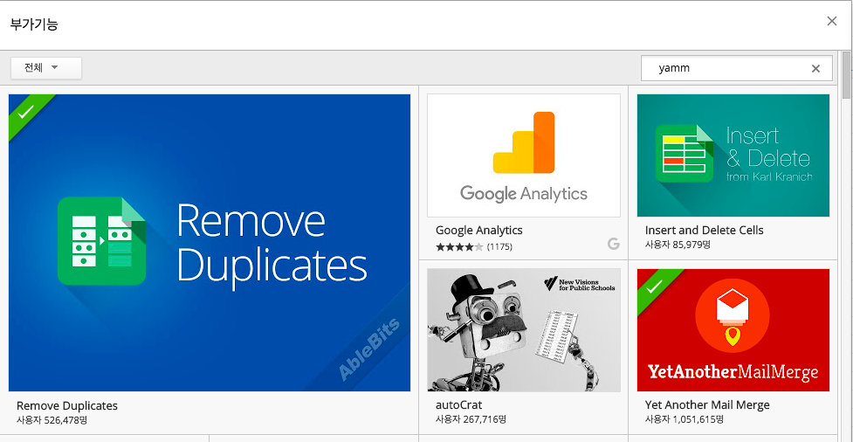Click the Google 'G' badge beside Analytics rating
The height and width of the screenshot is (442, 853).
pyautogui.click(x=613, y=245)
